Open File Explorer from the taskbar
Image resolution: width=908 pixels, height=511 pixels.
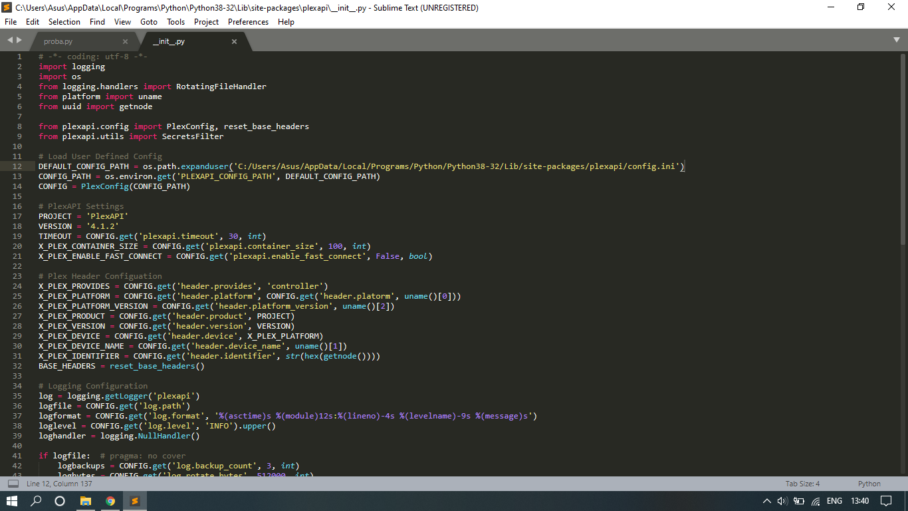point(86,500)
